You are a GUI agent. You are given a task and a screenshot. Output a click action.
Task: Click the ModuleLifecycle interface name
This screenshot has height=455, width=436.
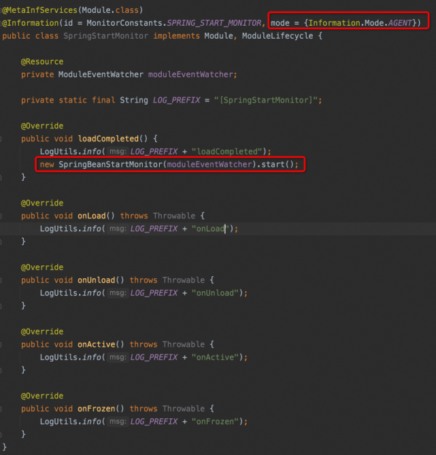click(x=278, y=36)
